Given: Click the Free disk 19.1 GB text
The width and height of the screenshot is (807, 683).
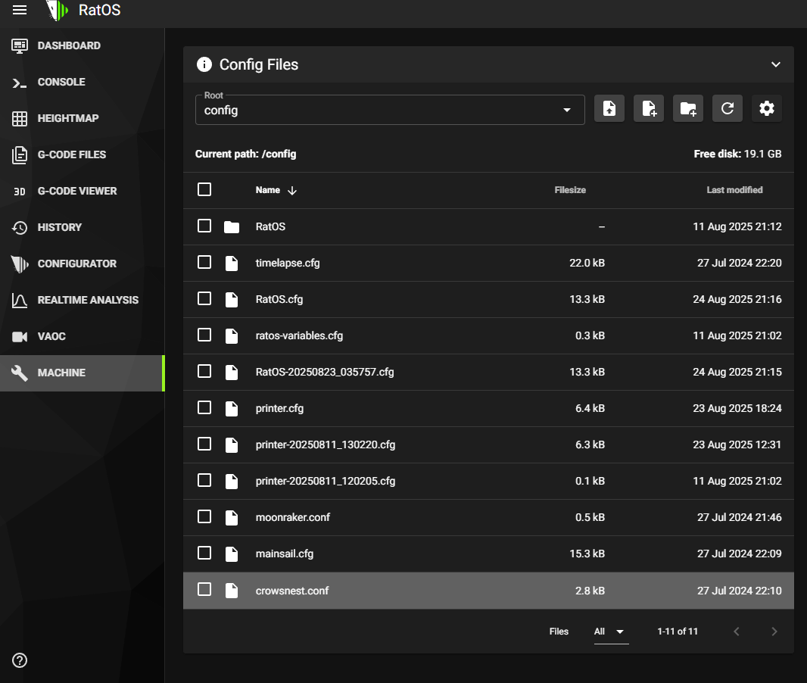Looking at the screenshot, I should point(737,154).
